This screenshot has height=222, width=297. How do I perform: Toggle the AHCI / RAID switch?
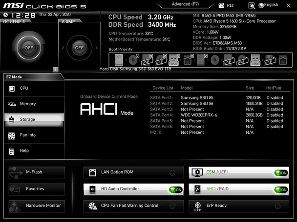(280, 189)
